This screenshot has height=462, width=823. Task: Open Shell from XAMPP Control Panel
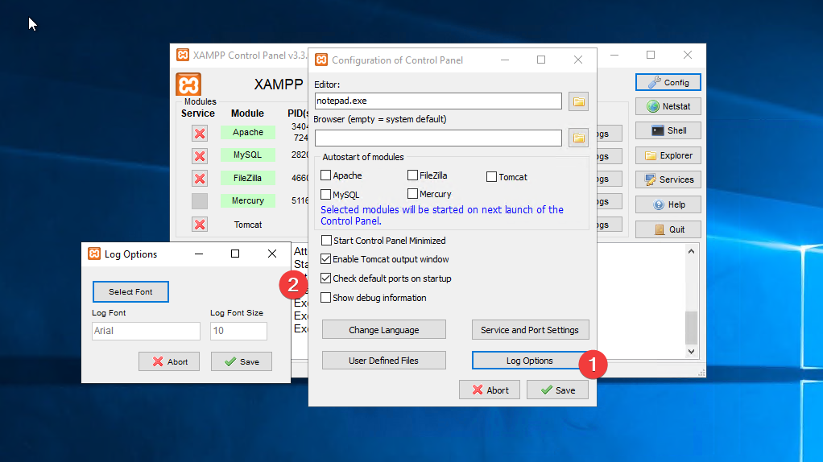coord(668,130)
